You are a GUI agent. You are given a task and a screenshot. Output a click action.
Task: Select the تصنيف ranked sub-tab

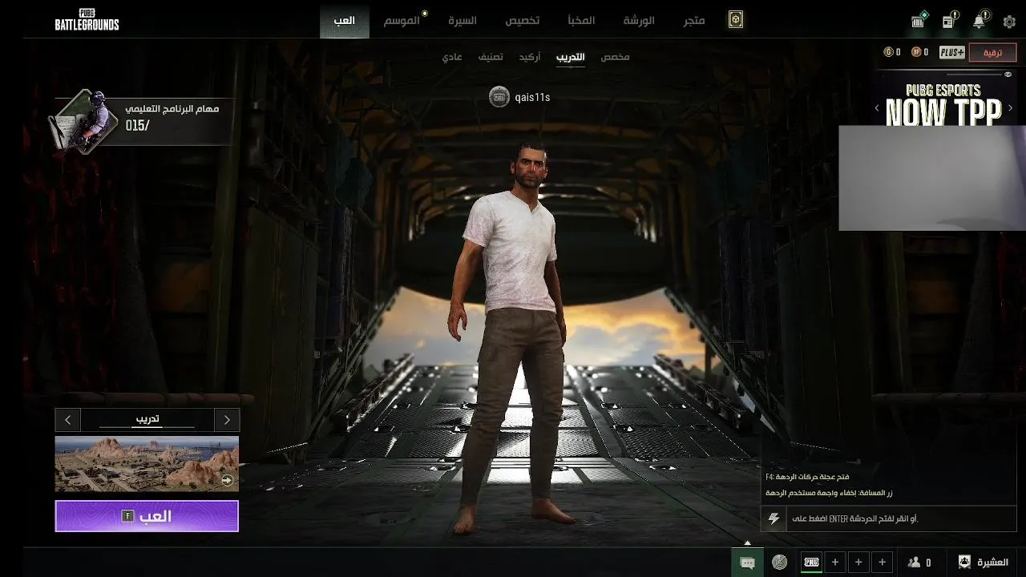[491, 57]
